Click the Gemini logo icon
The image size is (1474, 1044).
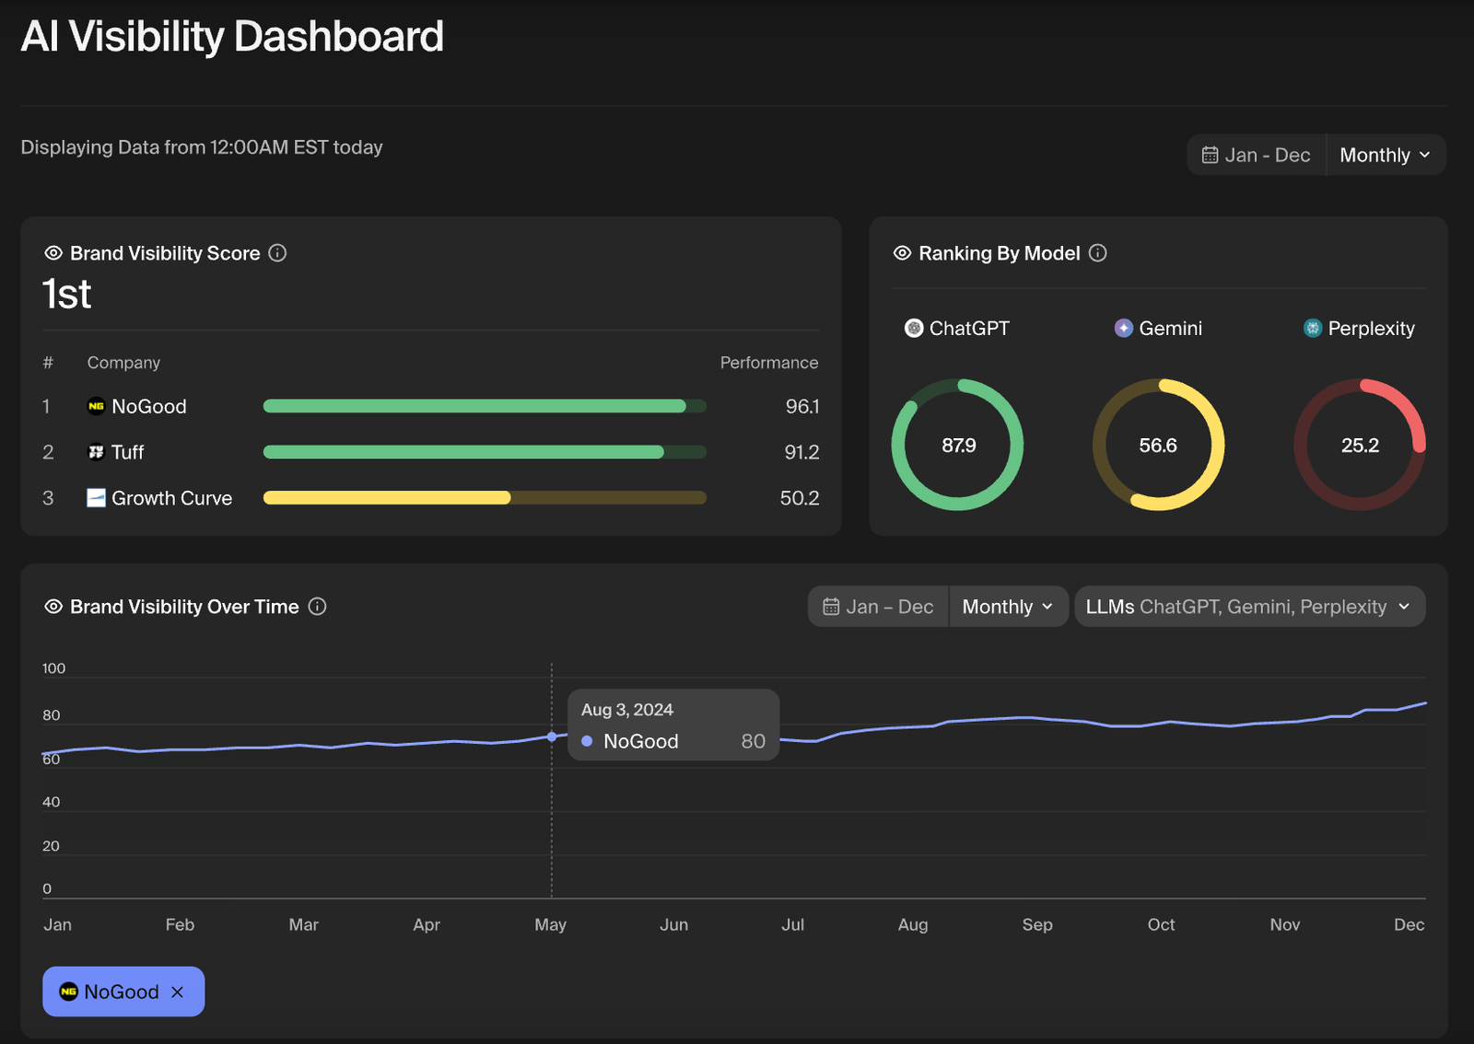(1123, 329)
